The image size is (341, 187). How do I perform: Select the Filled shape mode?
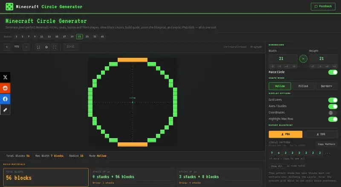coord(303,86)
